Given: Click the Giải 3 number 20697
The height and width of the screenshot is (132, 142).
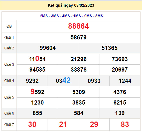Looking at the screenshot, I should [120, 70].
